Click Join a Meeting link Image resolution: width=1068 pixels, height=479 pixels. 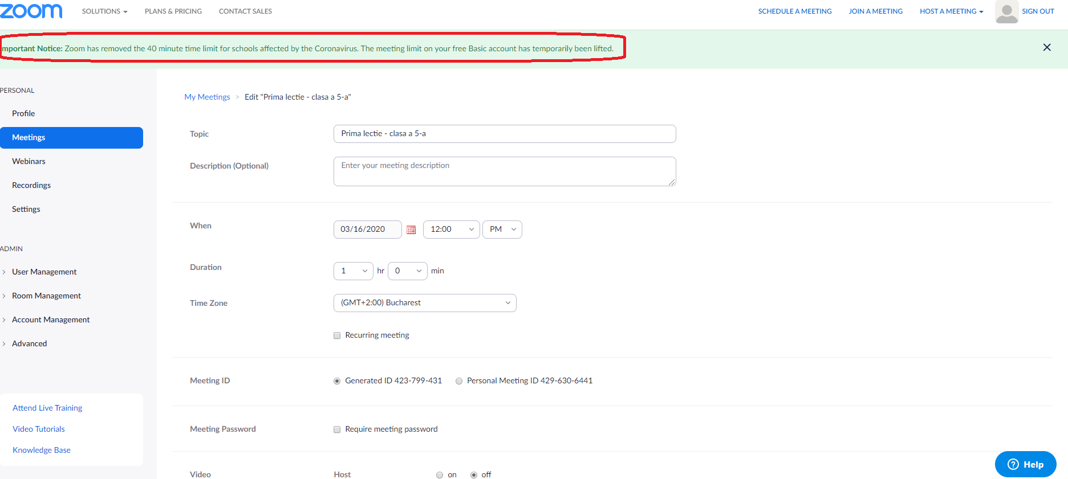[875, 11]
